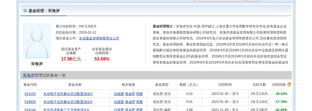Open 基金吧 for fund 014144

click(130, 110)
